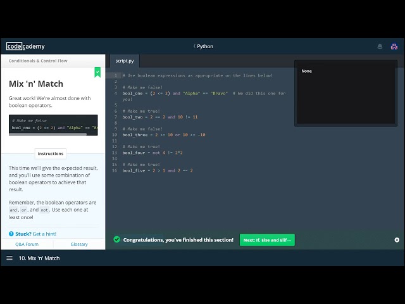Screen dimensions: 405x304
Task: Open the notifications bell icon
Action: (380, 46)
